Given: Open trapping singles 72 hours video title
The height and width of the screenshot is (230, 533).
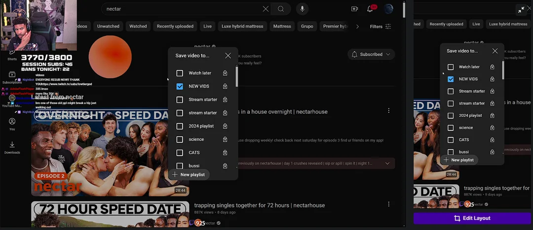Looking at the screenshot, I should point(260,205).
